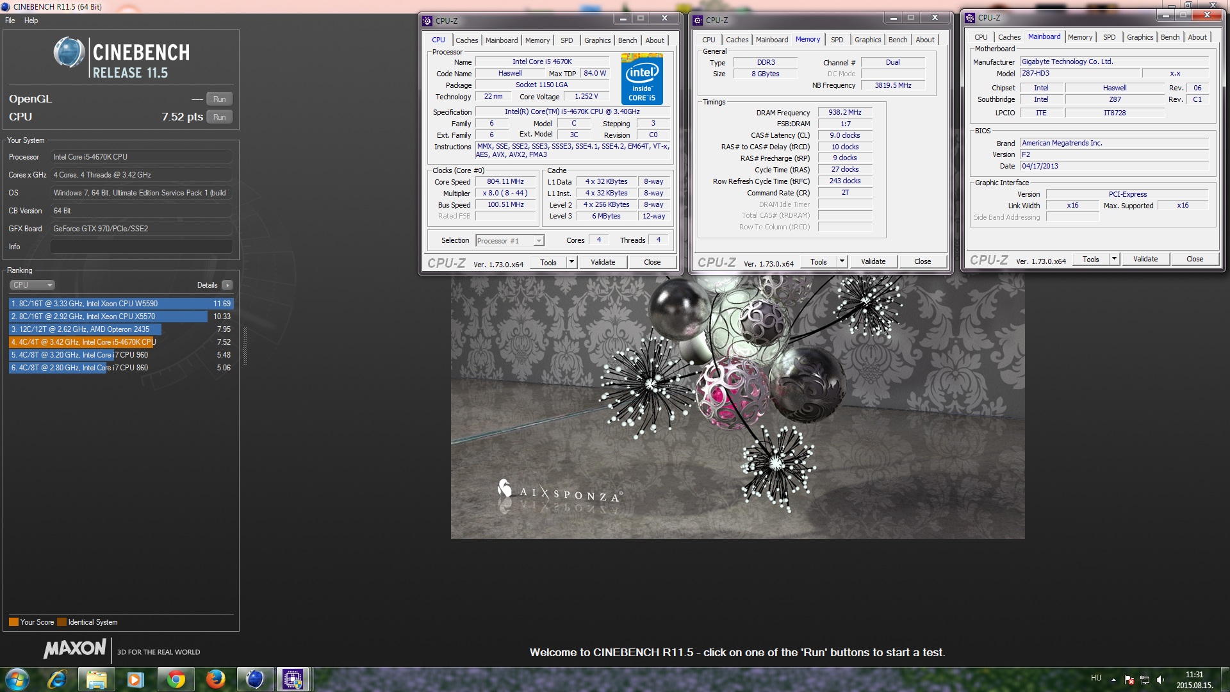This screenshot has height=692, width=1230.
Task: Open the Windows Start menu
Action: point(17,679)
